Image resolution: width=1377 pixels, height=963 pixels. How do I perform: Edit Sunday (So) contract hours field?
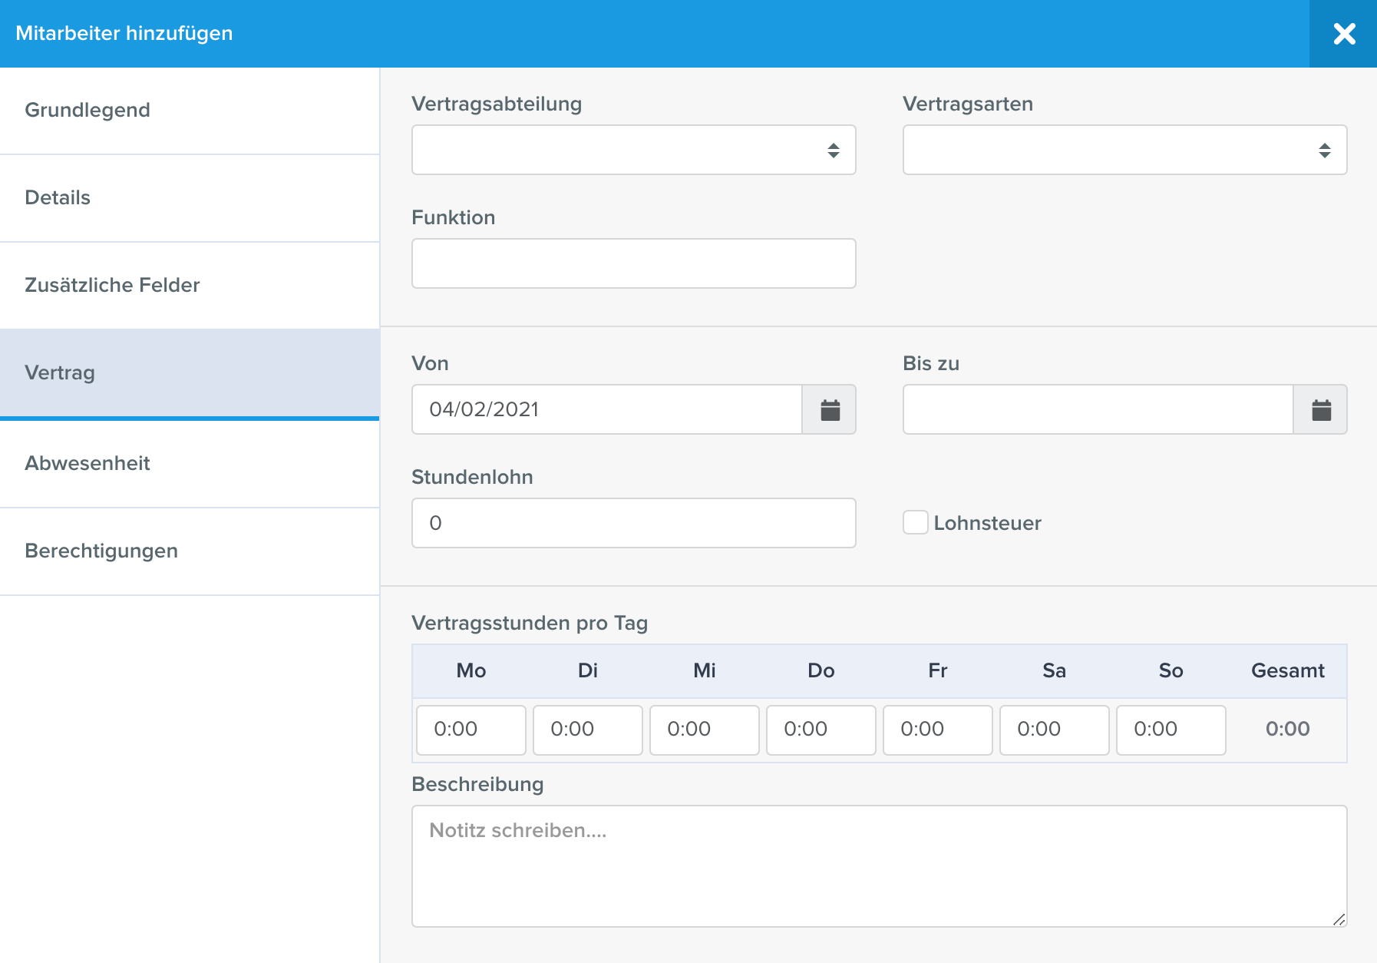coord(1171,730)
